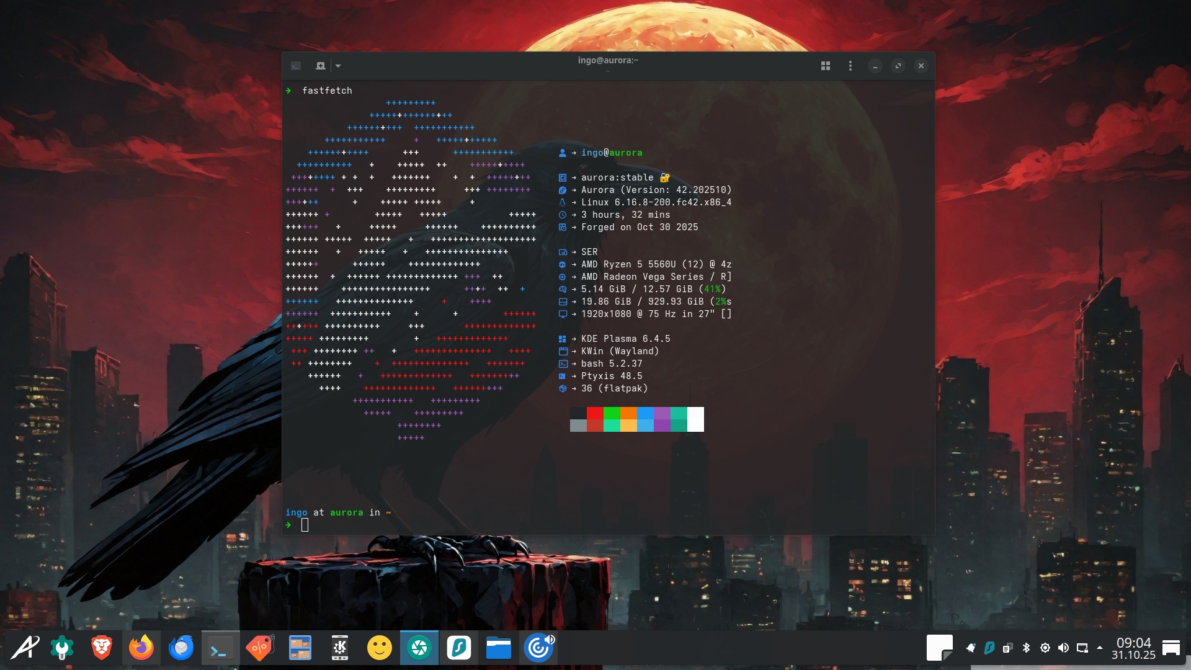Expand the new tab profile dropdown arrow
Screen dimensions: 1191x670
[338, 66]
